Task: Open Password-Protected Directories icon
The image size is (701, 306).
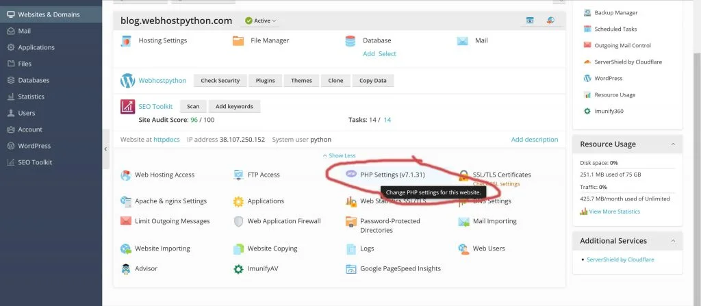Action: [x=351, y=221]
